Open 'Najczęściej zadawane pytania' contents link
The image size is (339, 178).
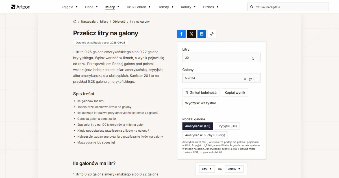pos(120,136)
